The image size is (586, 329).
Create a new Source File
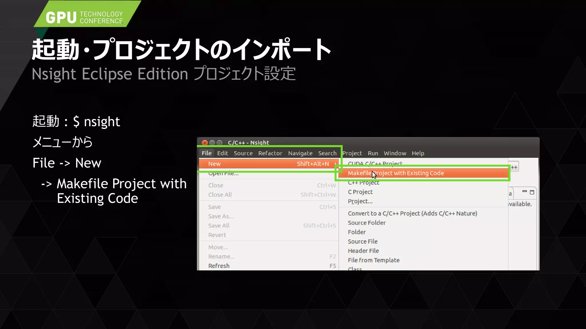pyautogui.click(x=363, y=242)
